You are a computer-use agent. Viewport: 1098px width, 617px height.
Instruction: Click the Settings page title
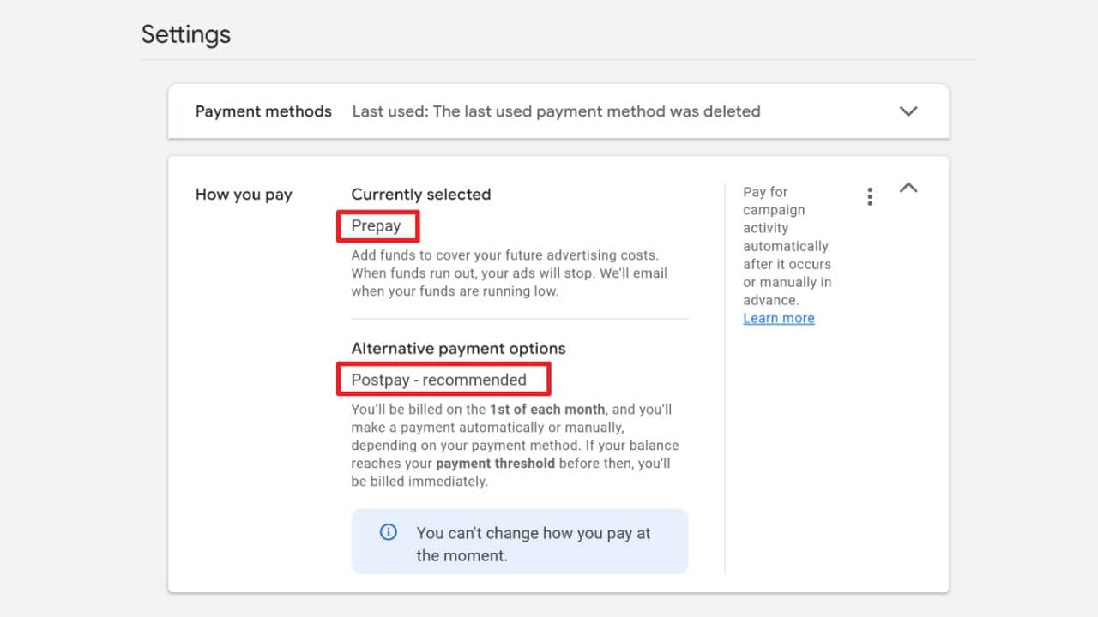(x=186, y=34)
